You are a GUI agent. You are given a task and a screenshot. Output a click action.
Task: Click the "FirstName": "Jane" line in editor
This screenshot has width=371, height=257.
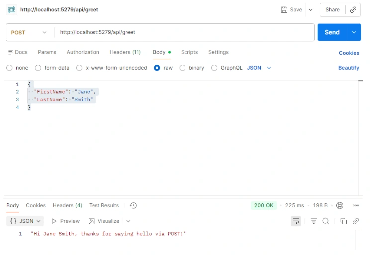click(x=65, y=92)
